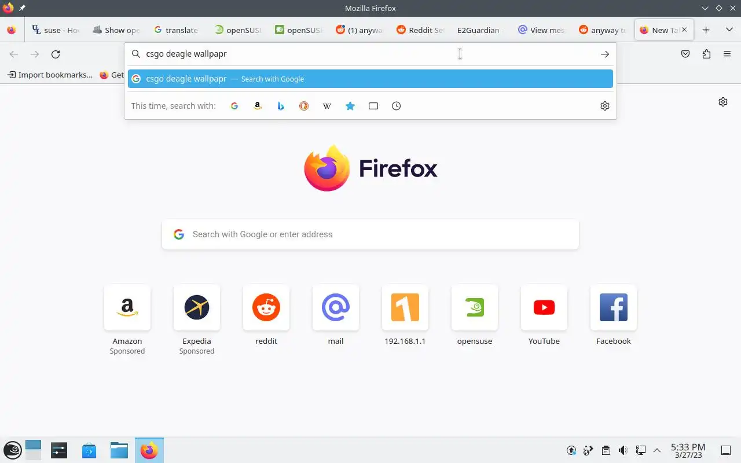Open openSUSE application launcher in taskbar
Screen dimensions: 741x463
[12, 450]
